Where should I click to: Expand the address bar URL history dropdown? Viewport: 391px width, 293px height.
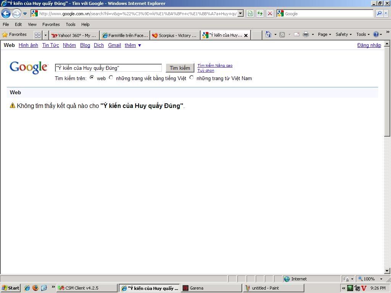[241, 13]
